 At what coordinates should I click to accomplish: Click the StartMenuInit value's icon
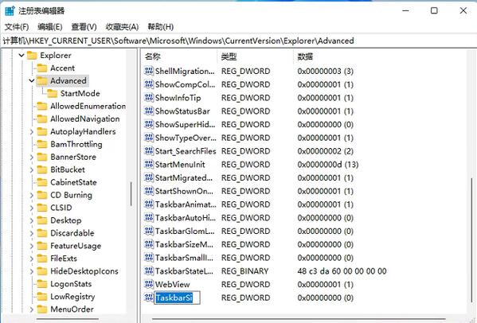(149, 165)
